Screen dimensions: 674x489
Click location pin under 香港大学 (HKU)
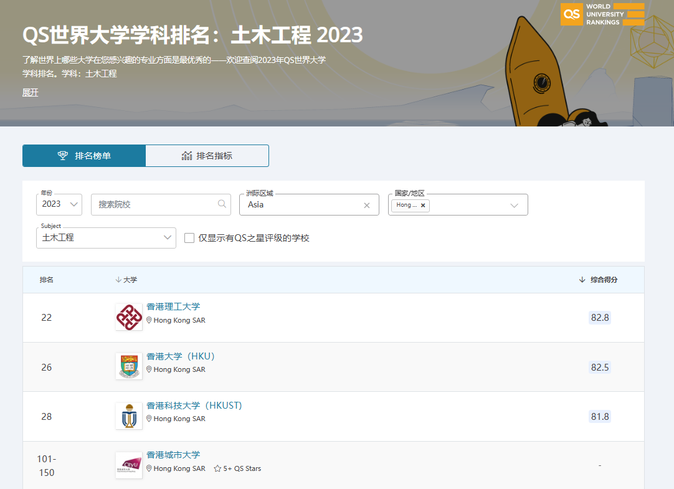(x=149, y=369)
